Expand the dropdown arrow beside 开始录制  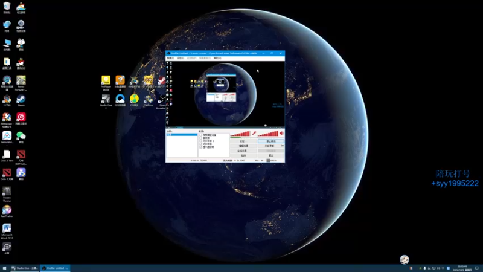283,146
